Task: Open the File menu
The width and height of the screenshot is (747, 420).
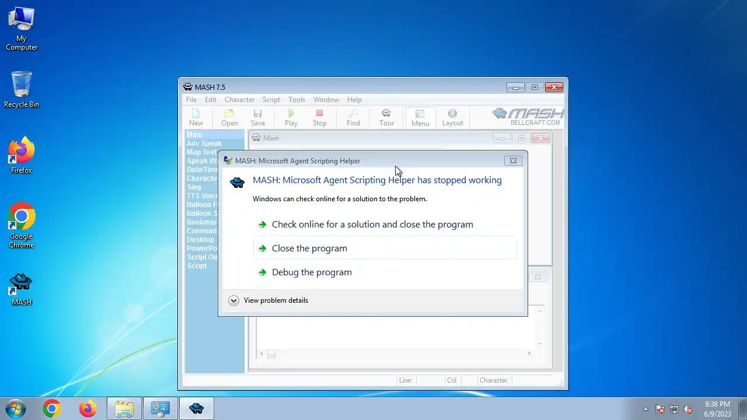Action: tap(191, 100)
